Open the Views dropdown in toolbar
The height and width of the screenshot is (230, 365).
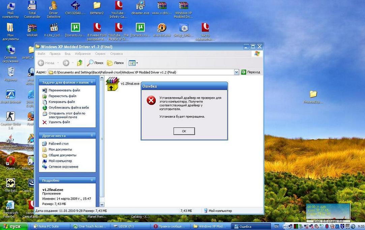pos(133,63)
